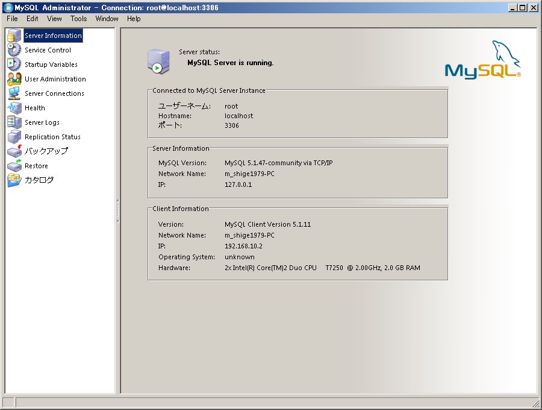Click the Hardware CPU description text
This screenshot has height=410, width=542.
click(x=322, y=268)
